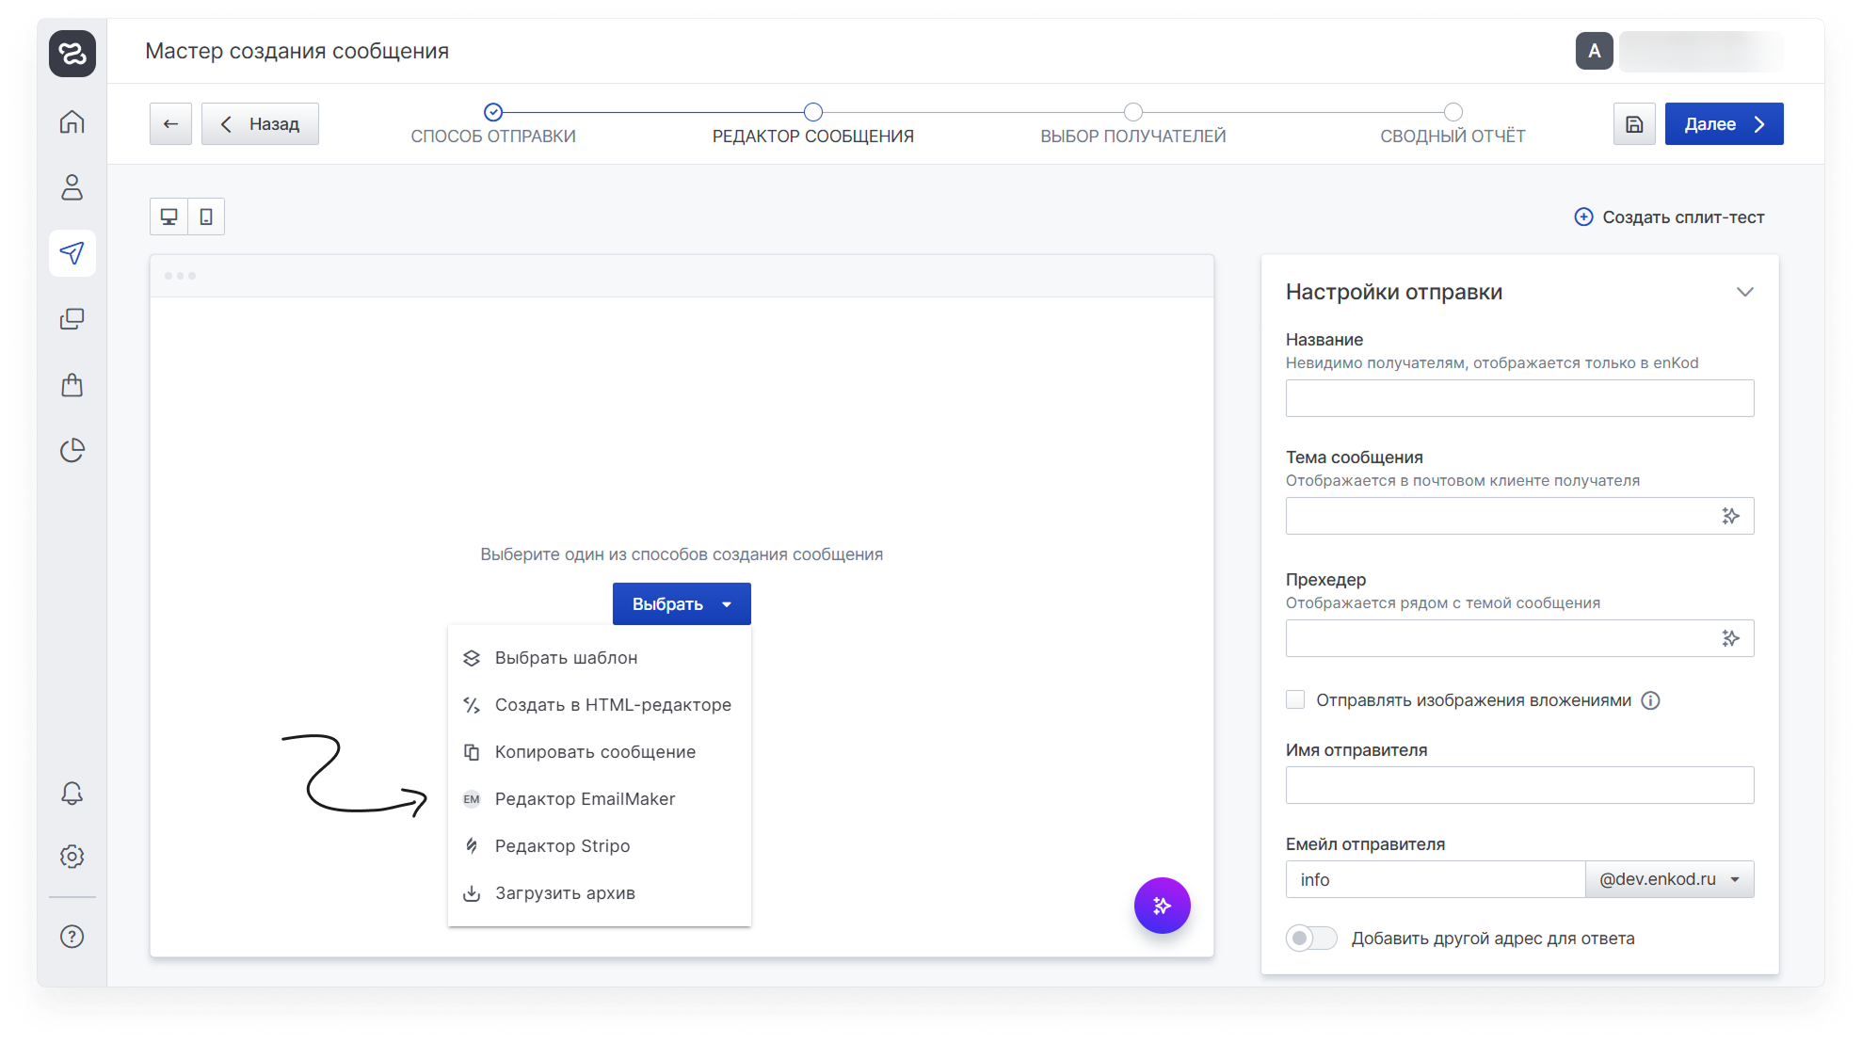The width and height of the screenshot is (1862, 1043).
Task: Collapse the Настройки отправки panel
Action: click(1745, 292)
